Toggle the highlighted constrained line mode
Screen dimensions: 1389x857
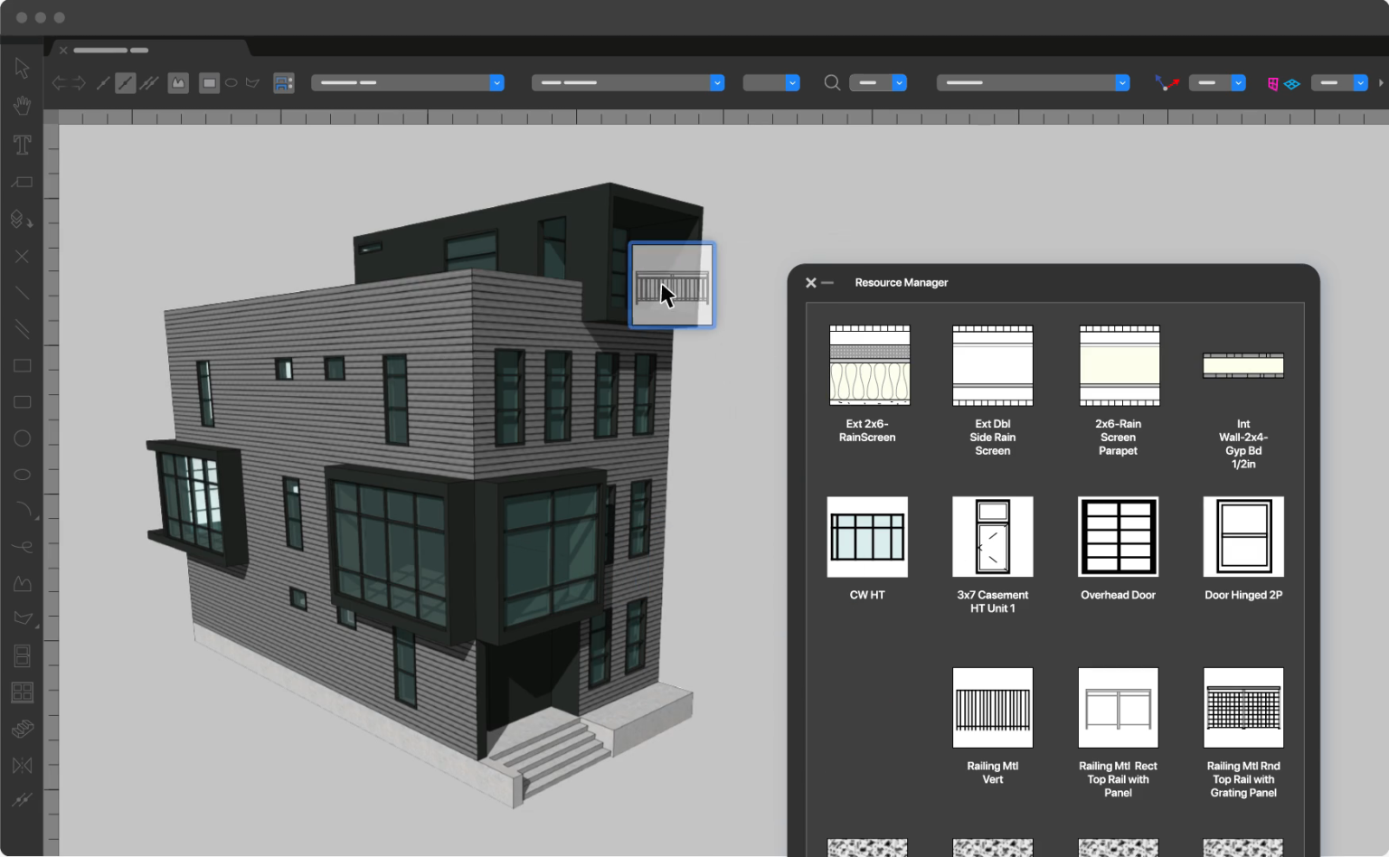click(126, 82)
